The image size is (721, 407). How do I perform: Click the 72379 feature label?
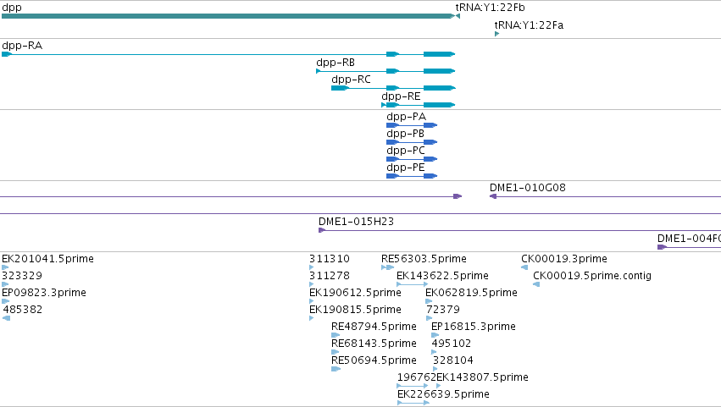click(x=443, y=310)
